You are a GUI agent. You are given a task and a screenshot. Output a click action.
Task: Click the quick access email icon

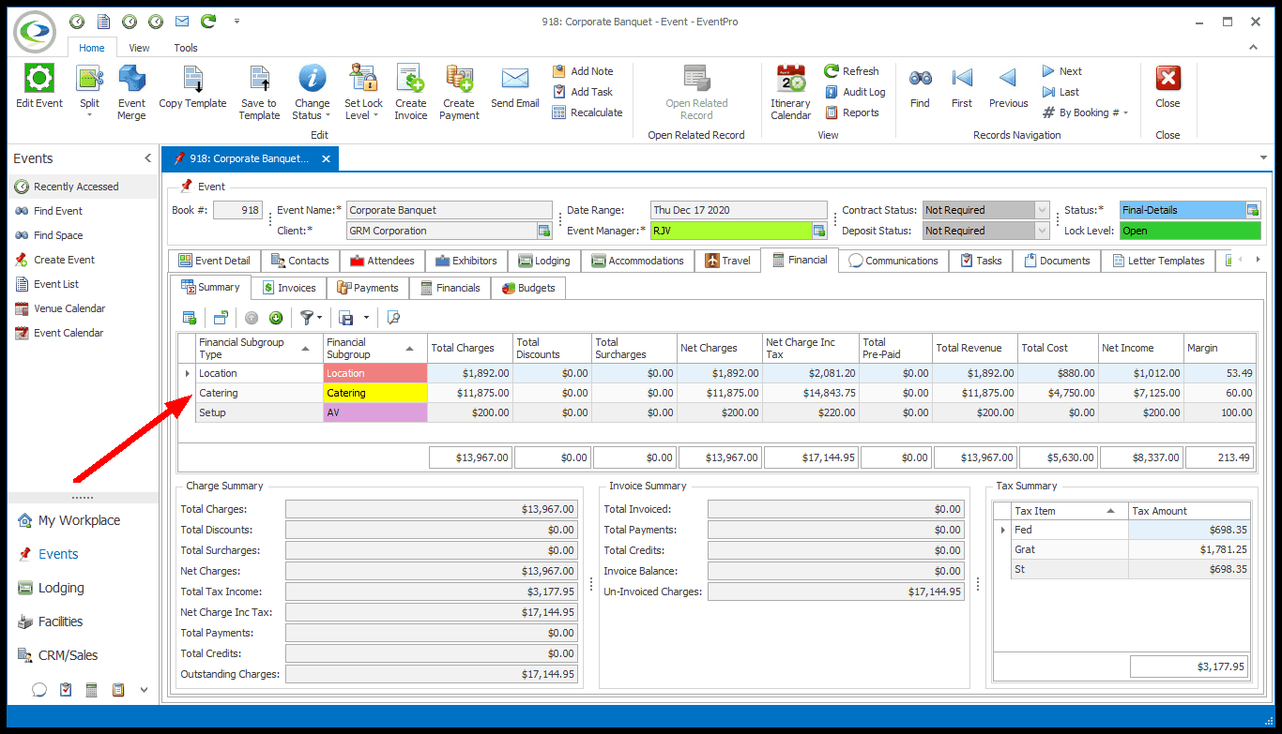pos(182,21)
